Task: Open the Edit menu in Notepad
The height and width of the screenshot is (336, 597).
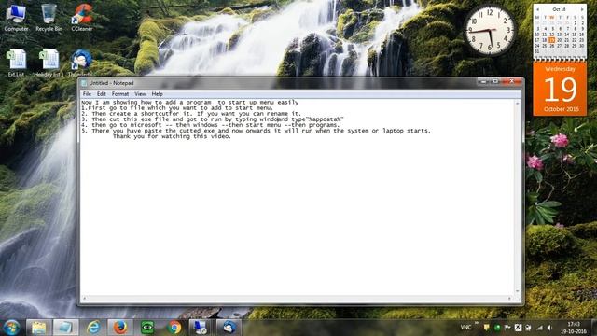Action: coord(102,93)
